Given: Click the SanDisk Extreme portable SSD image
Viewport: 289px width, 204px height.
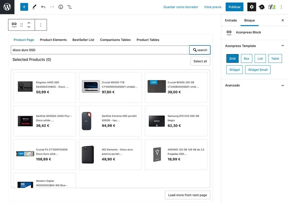Looking at the screenshot, I should click(x=86, y=121).
